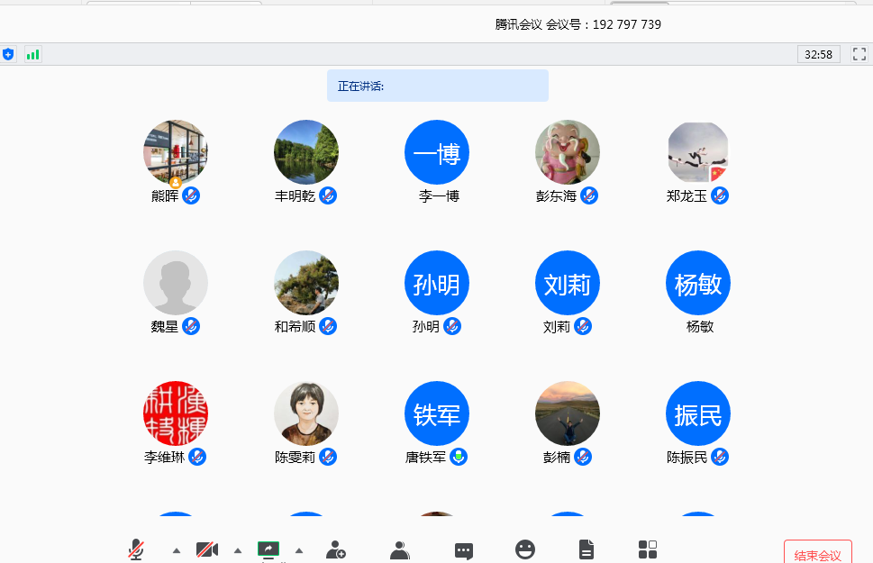
Task: Click the 正在讲话 speaking indicator bar
Action: click(437, 86)
